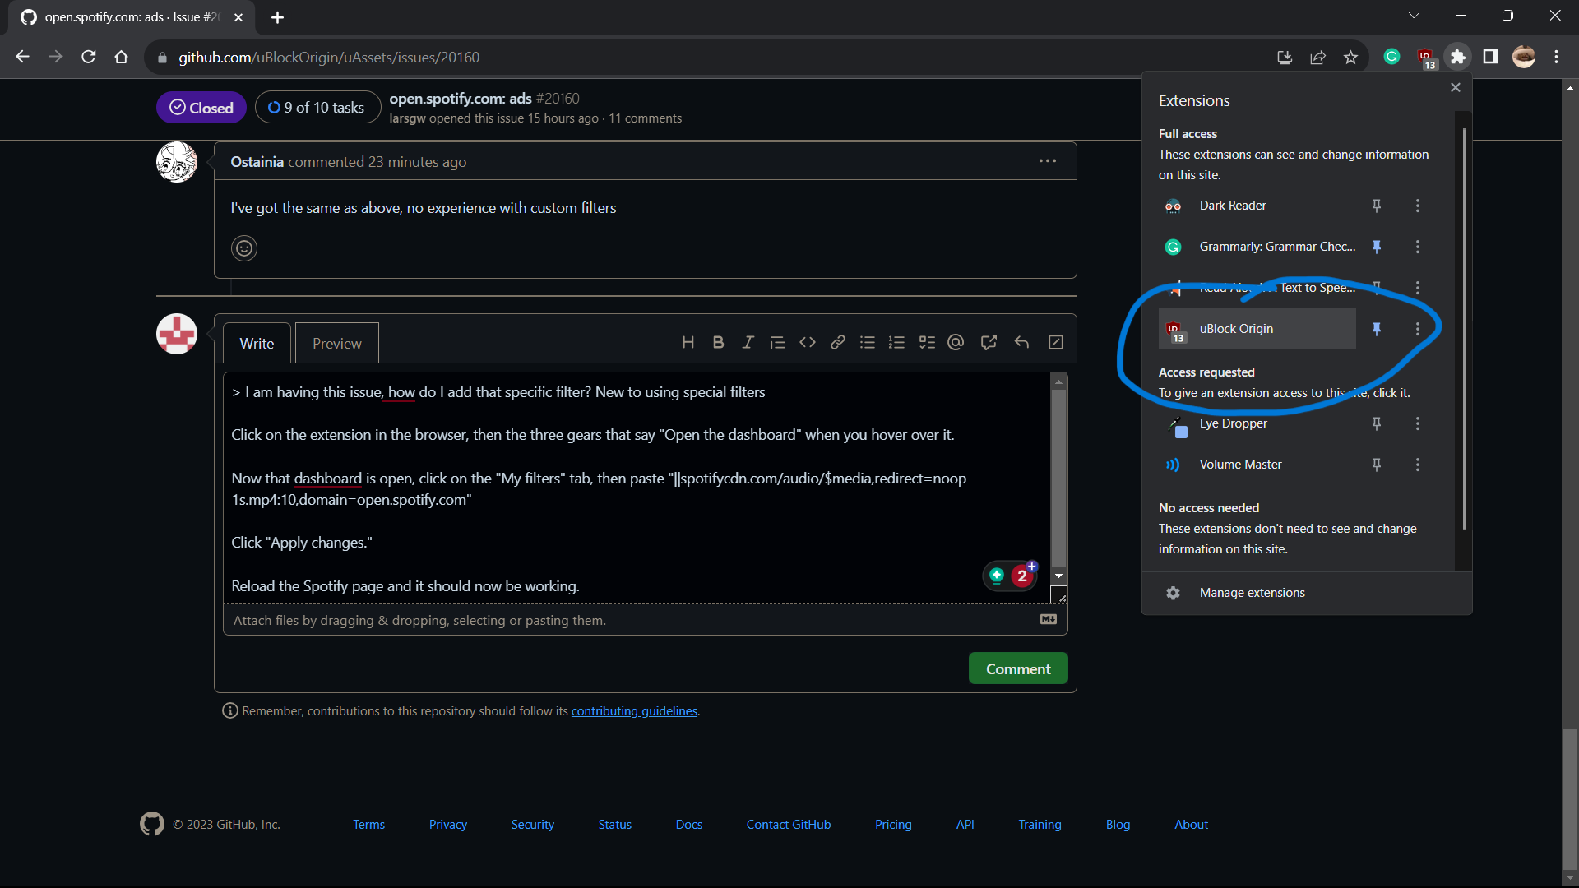Insert a code block from the toolbar
Screen dimensions: 1579x888
coord(808,342)
